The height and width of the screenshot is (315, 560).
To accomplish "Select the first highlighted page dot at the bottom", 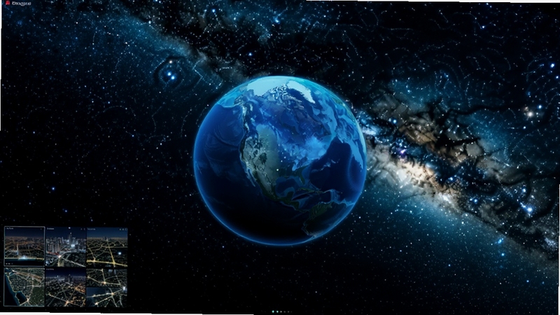I will 273,311.
